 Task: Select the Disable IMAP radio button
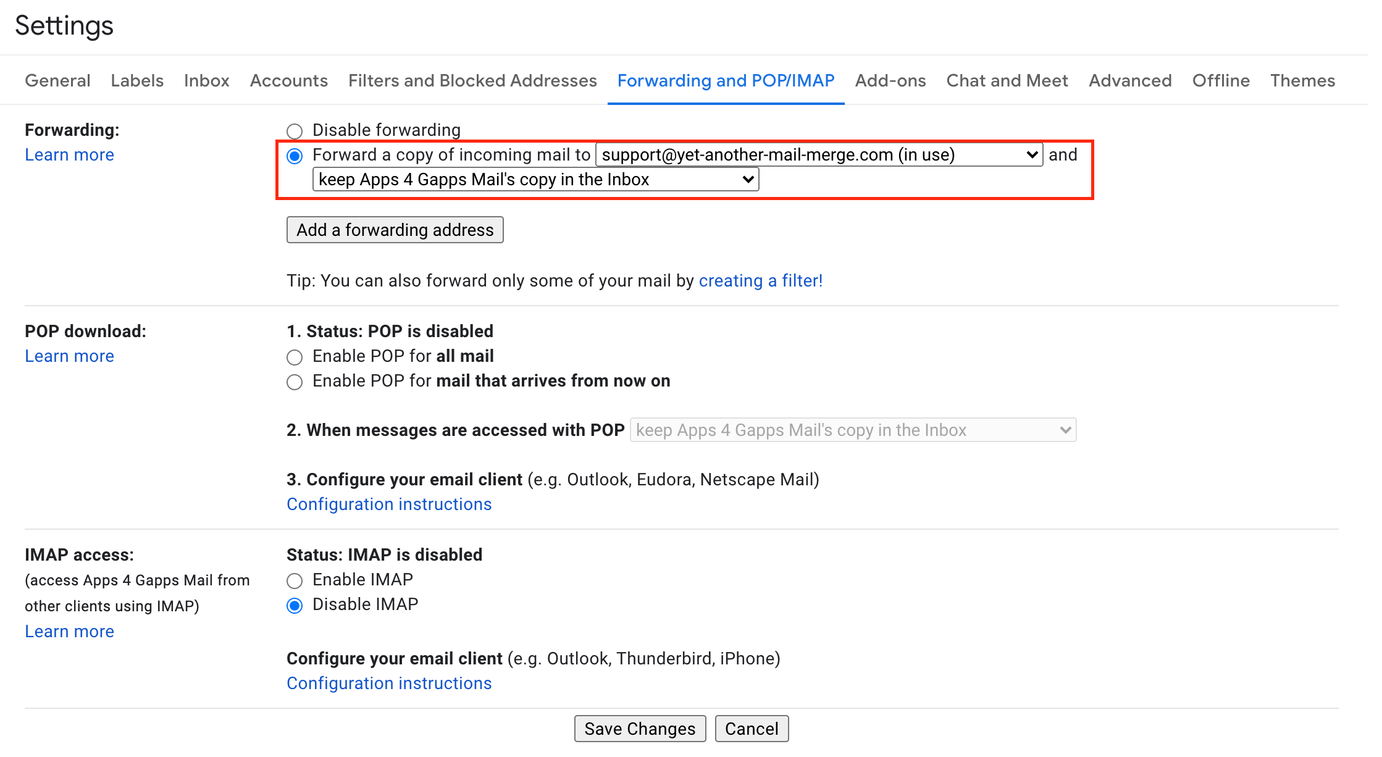click(295, 605)
